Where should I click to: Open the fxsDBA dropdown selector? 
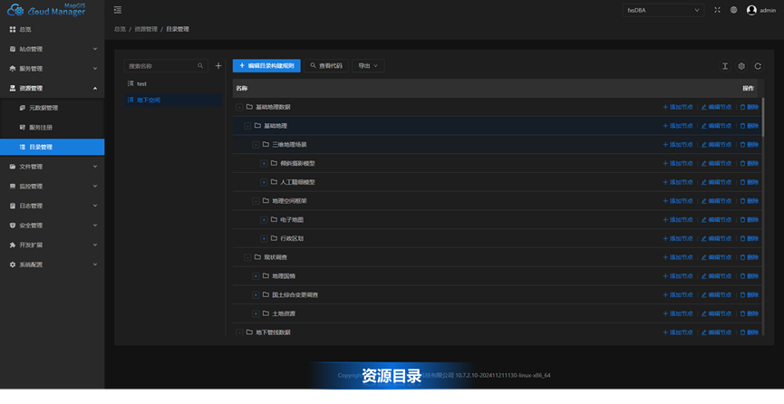pos(663,10)
